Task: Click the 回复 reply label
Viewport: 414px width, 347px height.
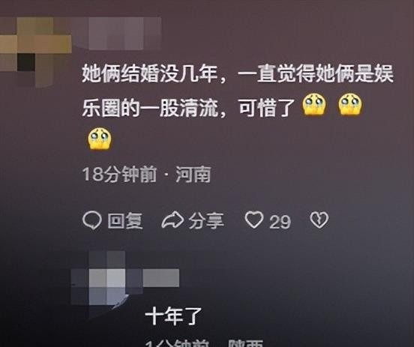Action: (x=125, y=221)
